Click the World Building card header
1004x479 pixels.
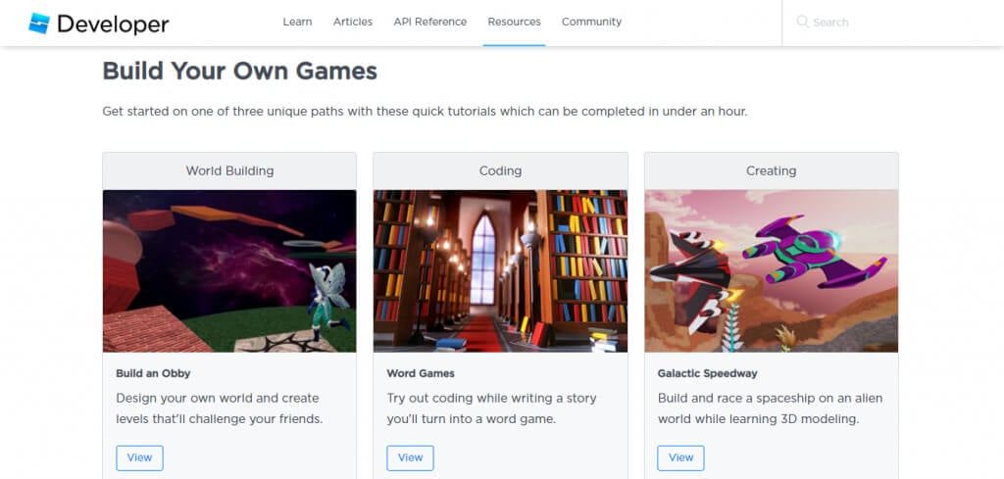229,170
